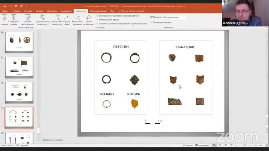Click zoom slider handle in status bar
The width and height of the screenshot is (269, 151).
click(245, 145)
